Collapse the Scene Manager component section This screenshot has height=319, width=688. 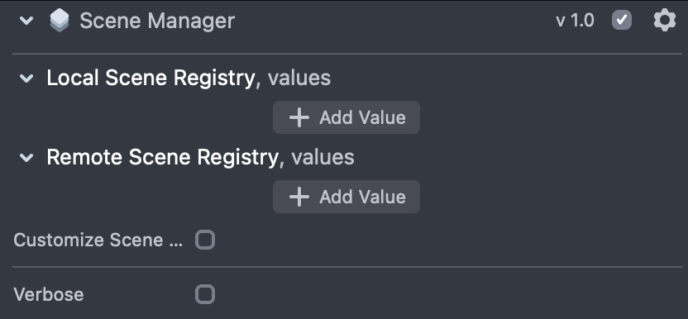[x=26, y=21]
